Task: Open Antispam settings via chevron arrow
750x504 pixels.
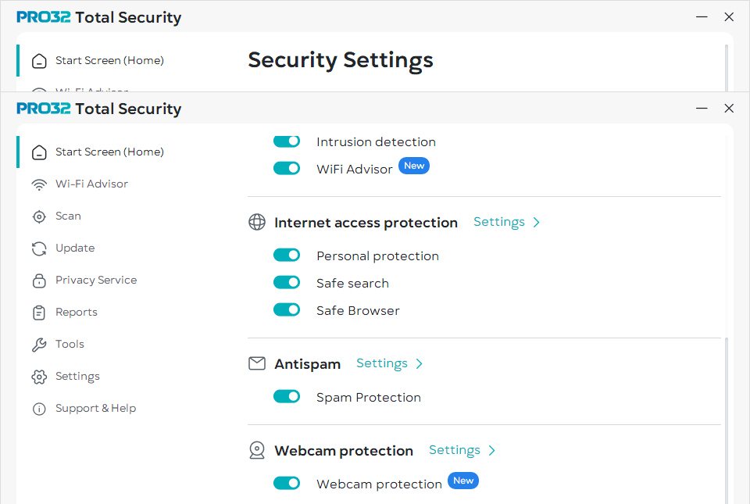Action: [419, 364]
